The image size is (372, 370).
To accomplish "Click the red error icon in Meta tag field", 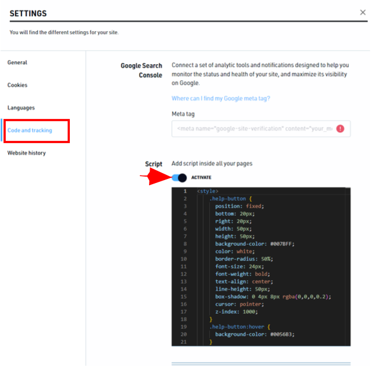I will pos(340,129).
